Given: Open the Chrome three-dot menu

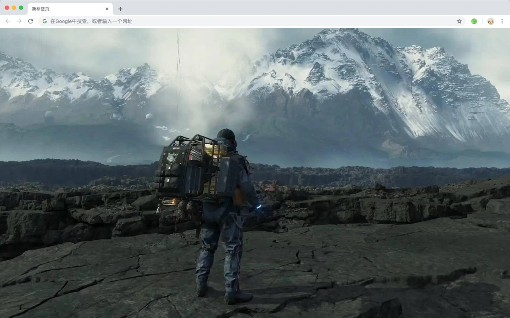Looking at the screenshot, I should click(x=502, y=21).
